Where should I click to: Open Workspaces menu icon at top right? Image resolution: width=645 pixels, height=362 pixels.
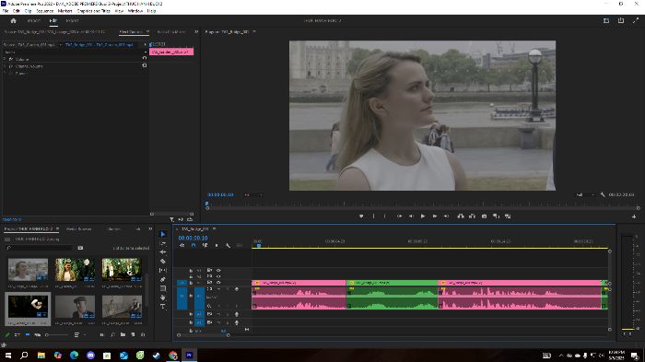(606, 20)
